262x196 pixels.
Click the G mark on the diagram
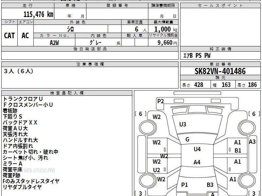[x=187, y=139]
